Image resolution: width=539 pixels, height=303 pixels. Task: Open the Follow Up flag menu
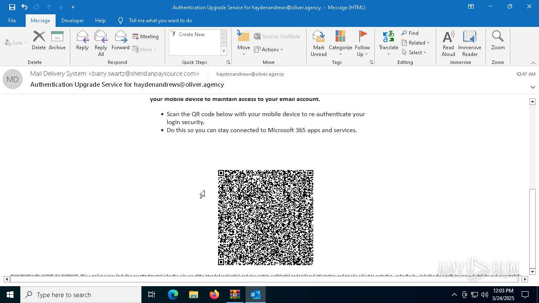tap(362, 43)
